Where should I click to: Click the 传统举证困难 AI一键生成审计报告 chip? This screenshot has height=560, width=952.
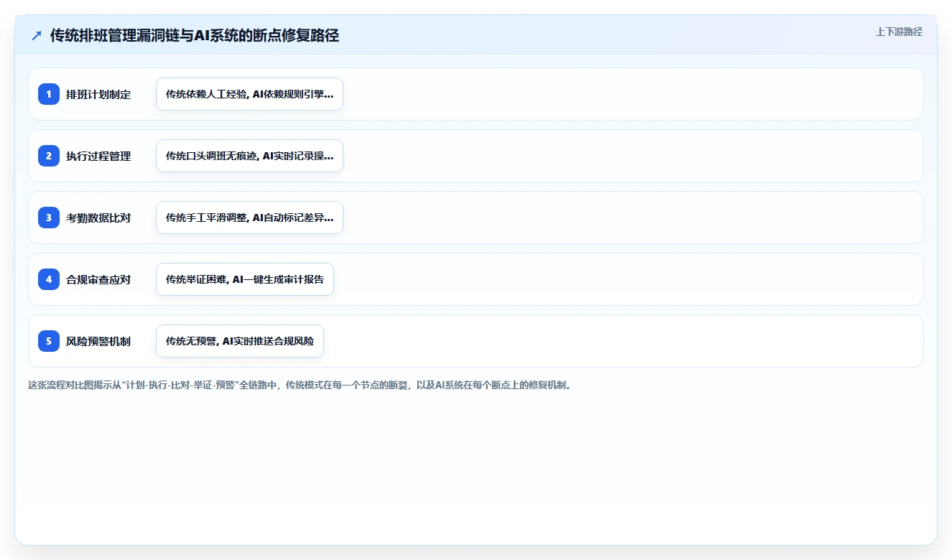click(245, 279)
